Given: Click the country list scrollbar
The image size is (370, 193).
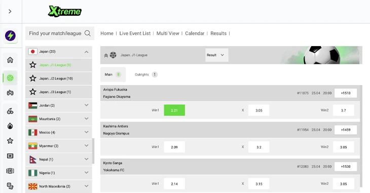Looking at the screenshot, I should [x=93, y=151].
